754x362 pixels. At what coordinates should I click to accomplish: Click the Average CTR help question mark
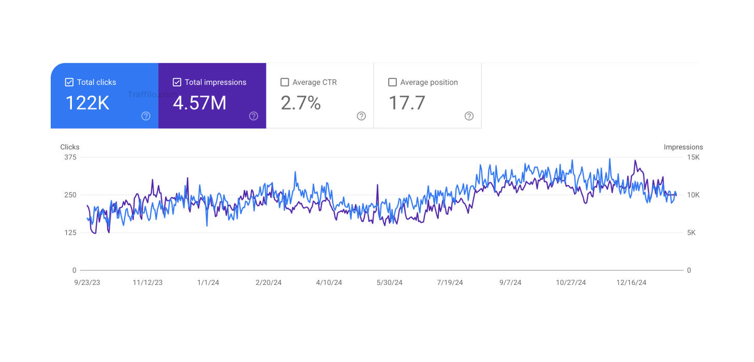coord(361,116)
